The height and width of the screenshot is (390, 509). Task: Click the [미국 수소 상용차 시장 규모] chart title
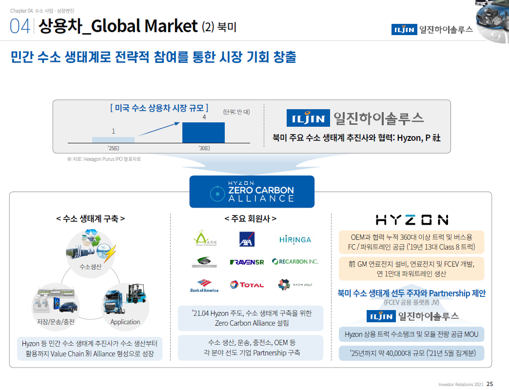coord(159,108)
